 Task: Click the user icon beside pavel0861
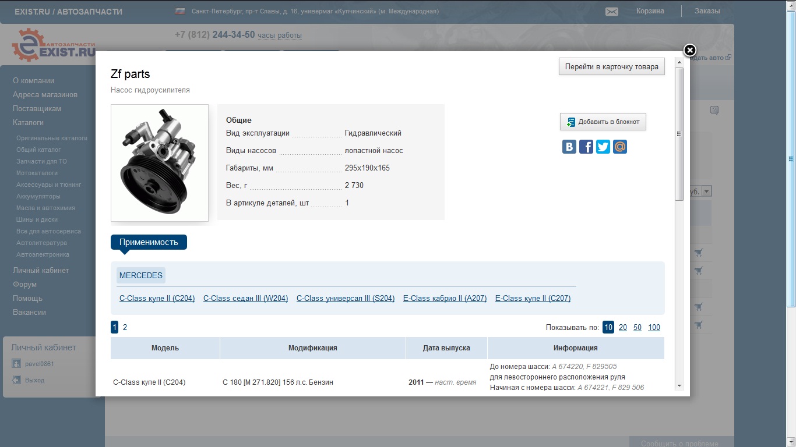16,364
